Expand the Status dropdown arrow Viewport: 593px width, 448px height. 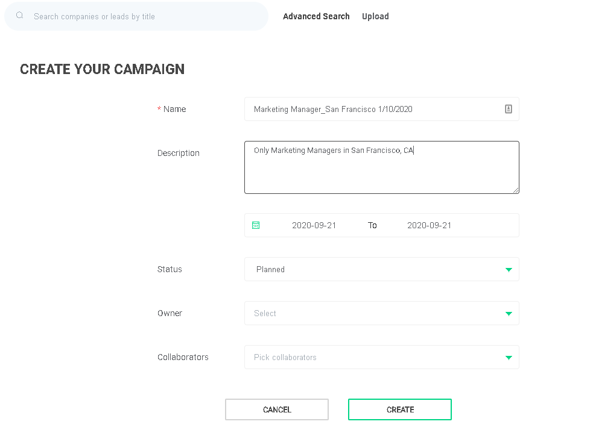point(508,270)
